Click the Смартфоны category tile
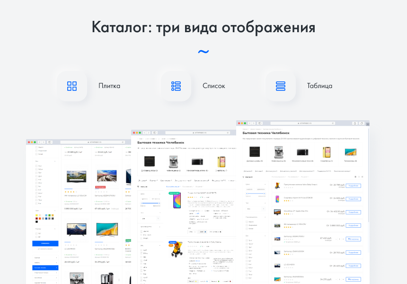The image size is (407, 284). [x=327, y=152]
